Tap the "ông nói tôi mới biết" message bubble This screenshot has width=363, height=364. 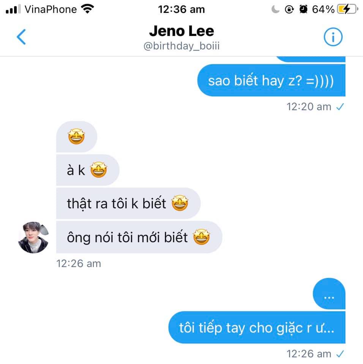click(x=139, y=237)
